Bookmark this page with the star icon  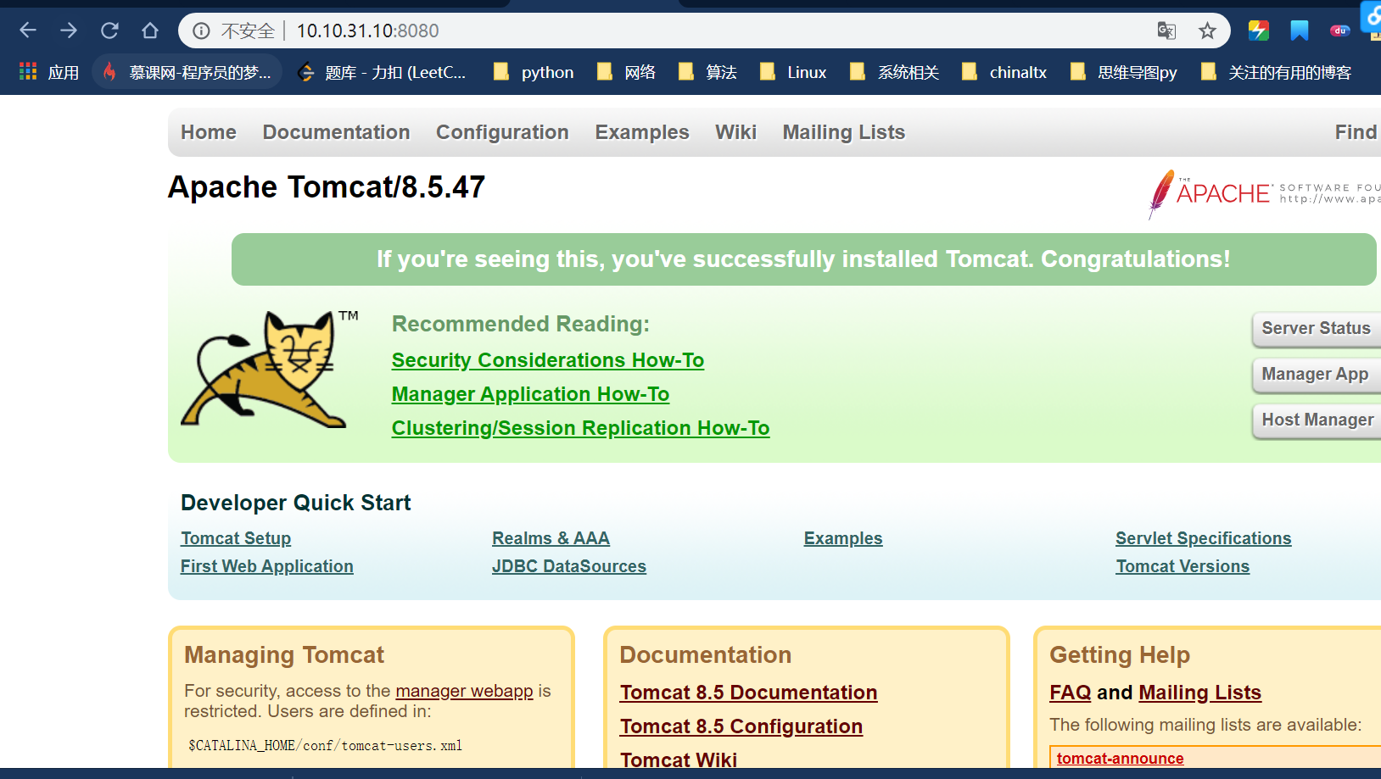click(x=1207, y=31)
